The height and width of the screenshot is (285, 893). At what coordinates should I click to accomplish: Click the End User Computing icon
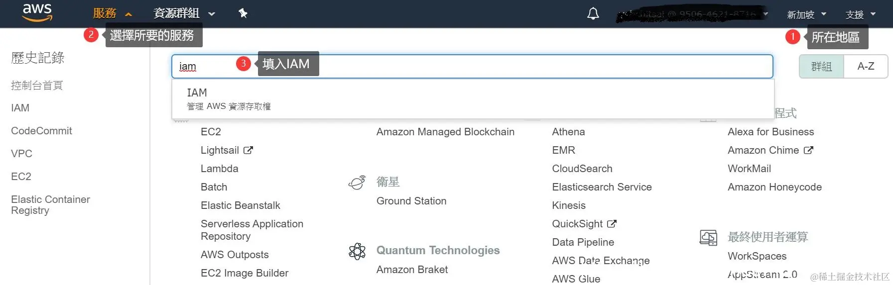point(708,238)
